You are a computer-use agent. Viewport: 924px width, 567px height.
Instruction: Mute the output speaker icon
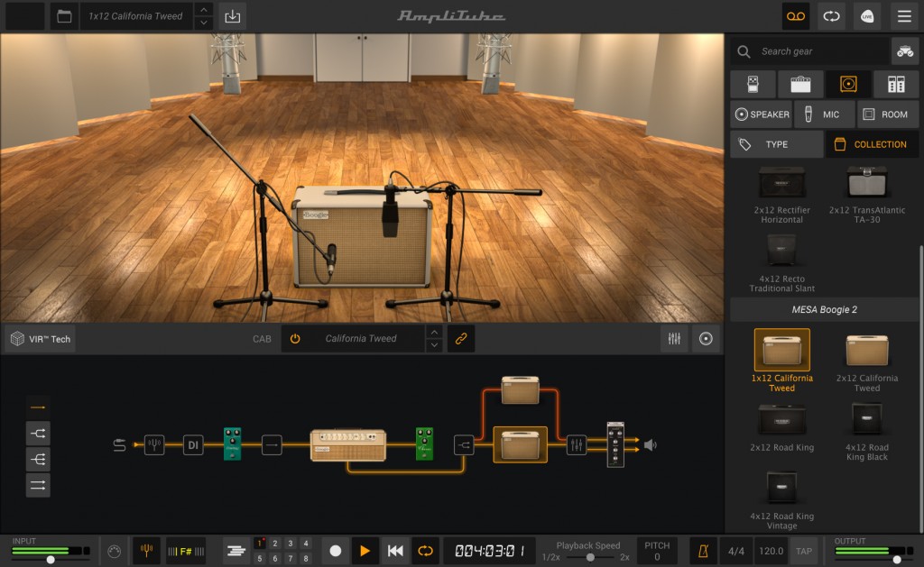pyautogui.click(x=650, y=445)
